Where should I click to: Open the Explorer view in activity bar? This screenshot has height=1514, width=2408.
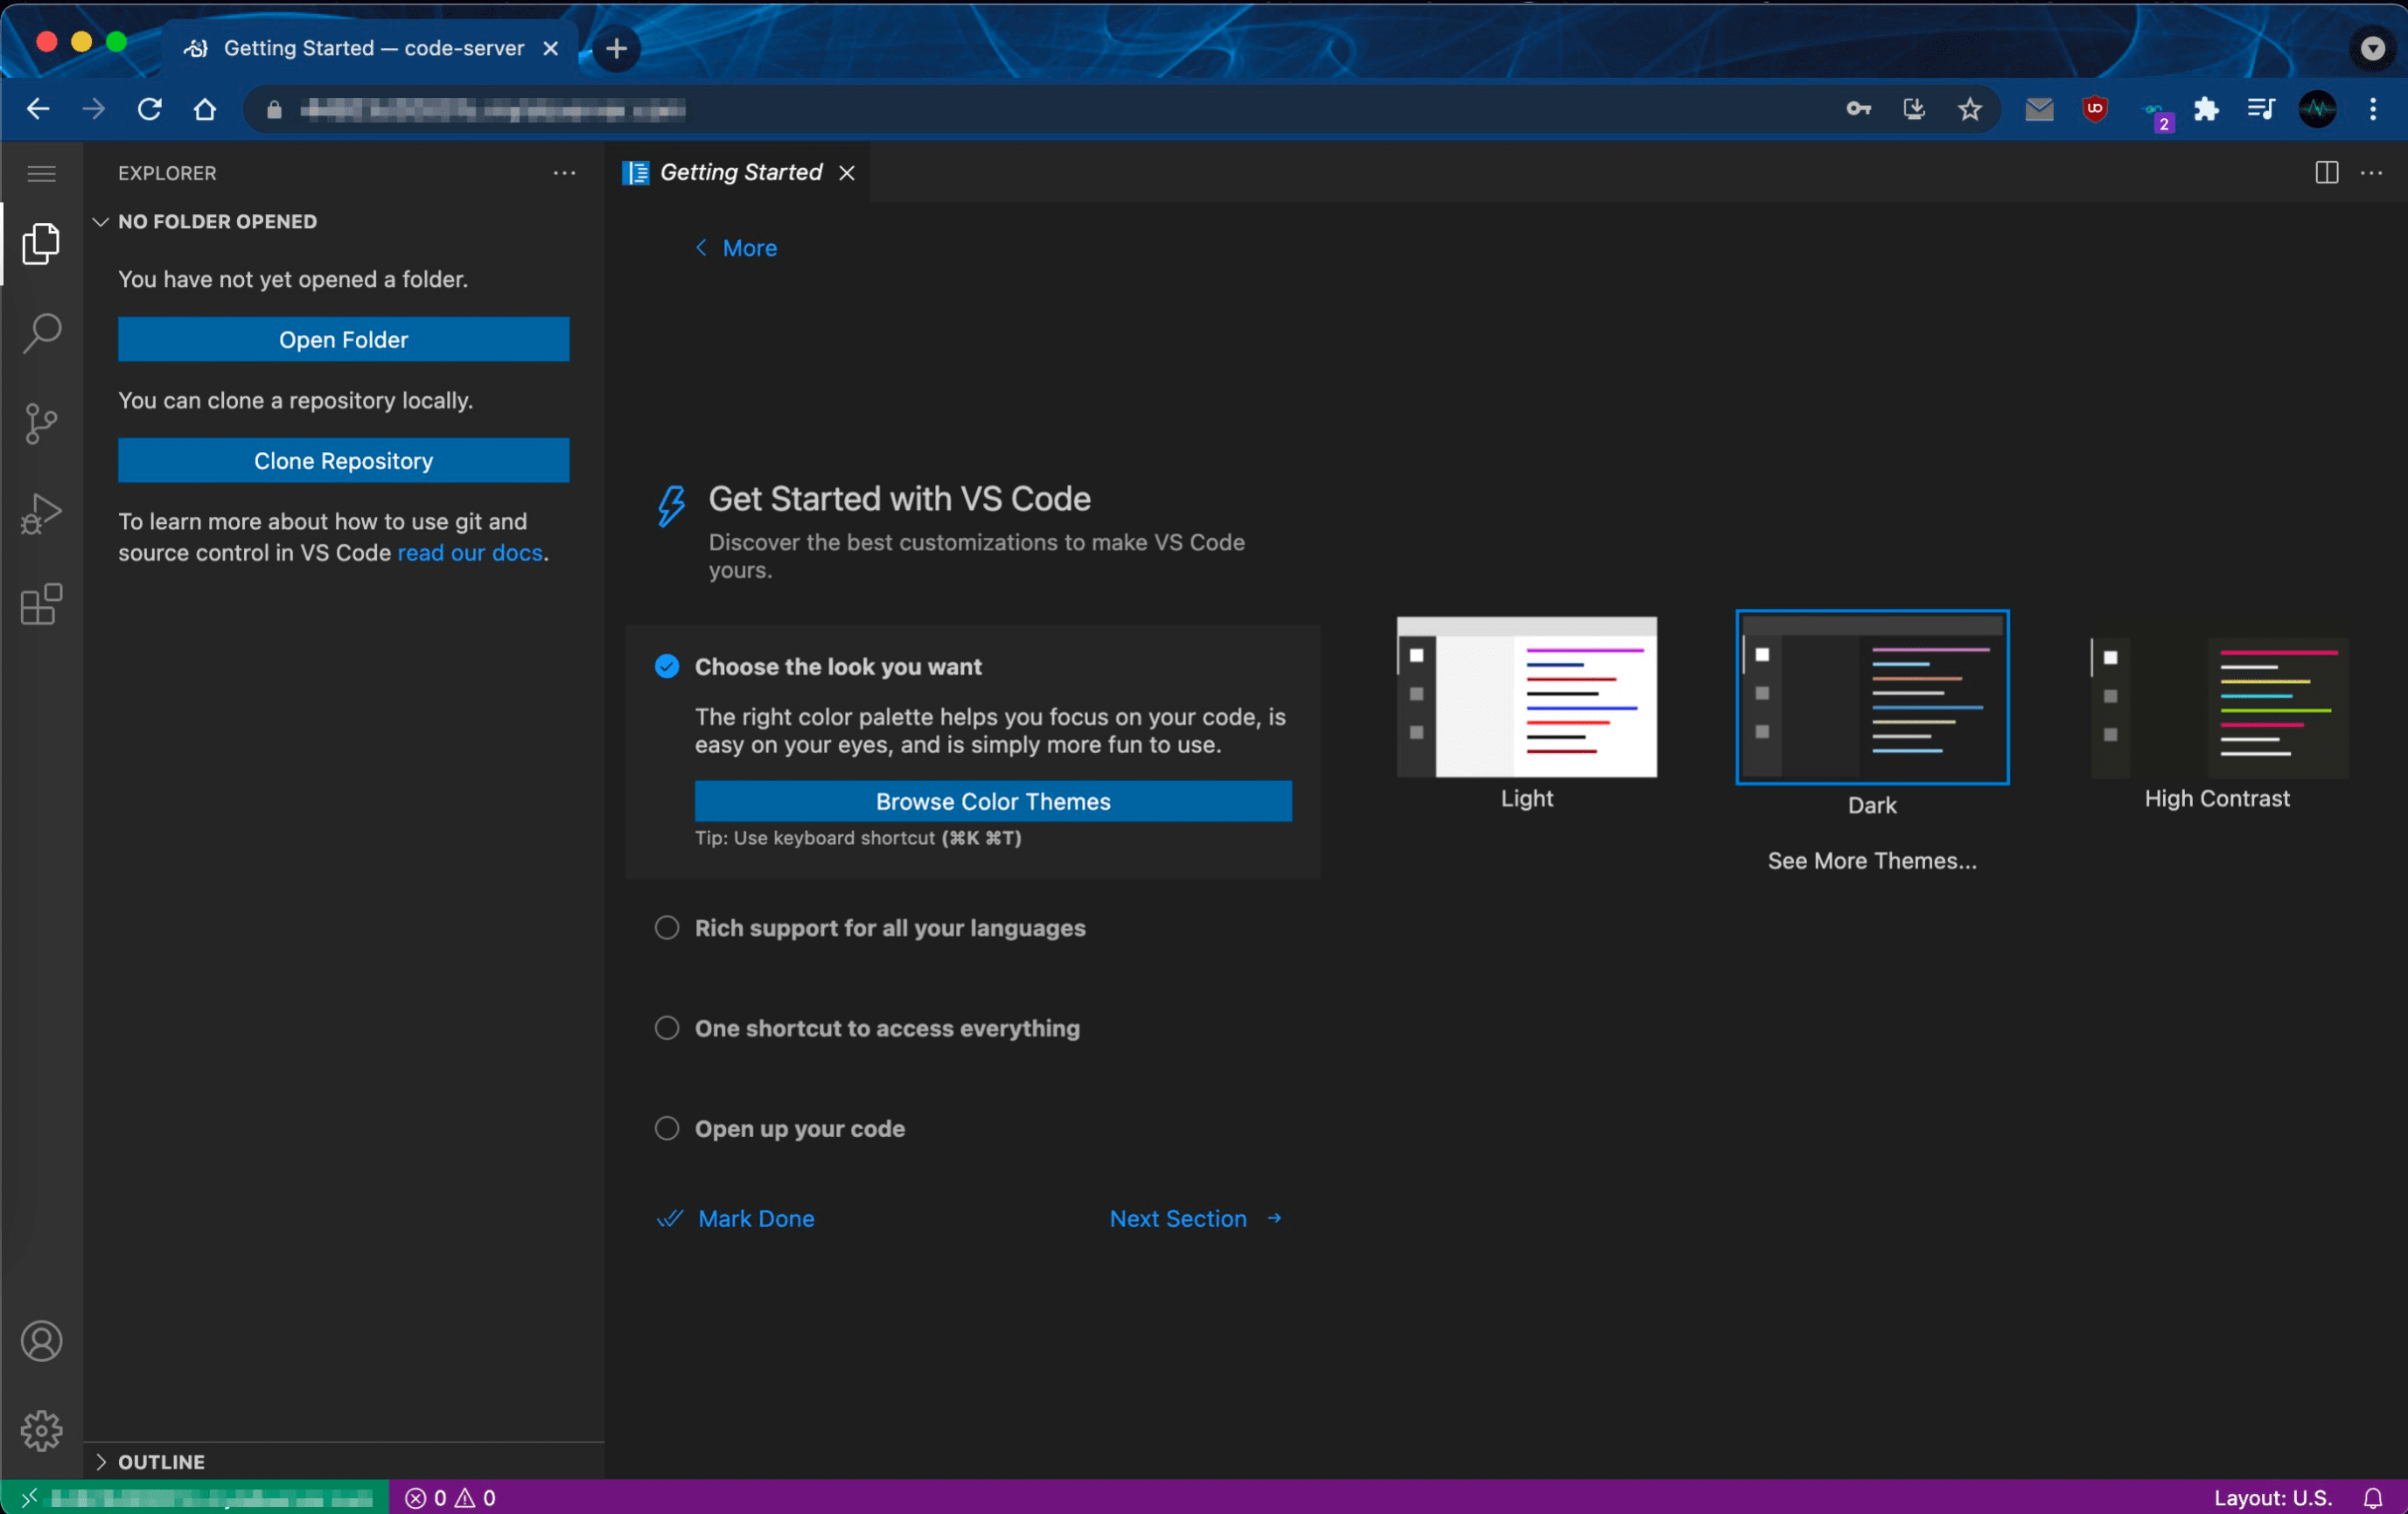click(x=41, y=243)
